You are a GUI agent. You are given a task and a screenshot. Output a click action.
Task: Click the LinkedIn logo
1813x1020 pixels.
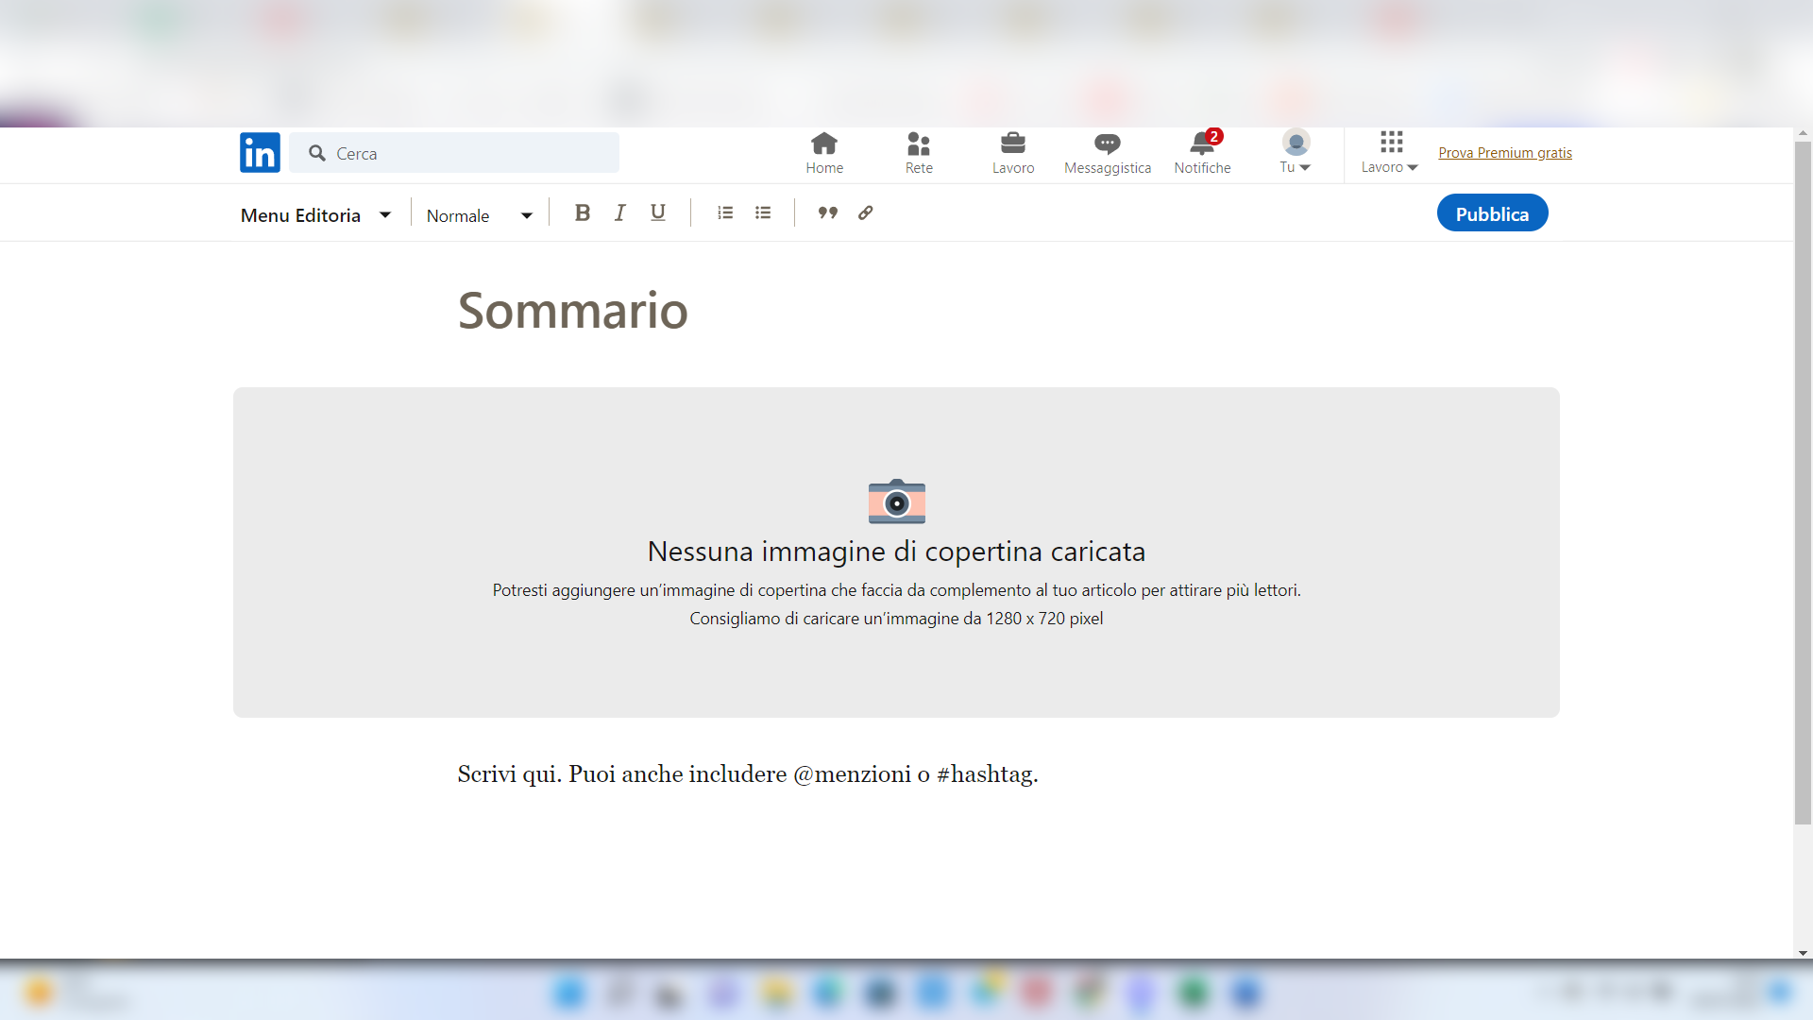point(260,152)
